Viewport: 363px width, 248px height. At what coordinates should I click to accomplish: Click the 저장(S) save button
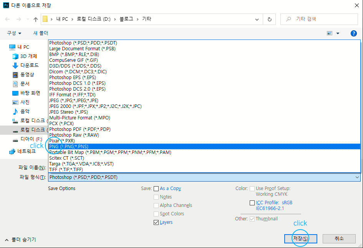[300, 238]
